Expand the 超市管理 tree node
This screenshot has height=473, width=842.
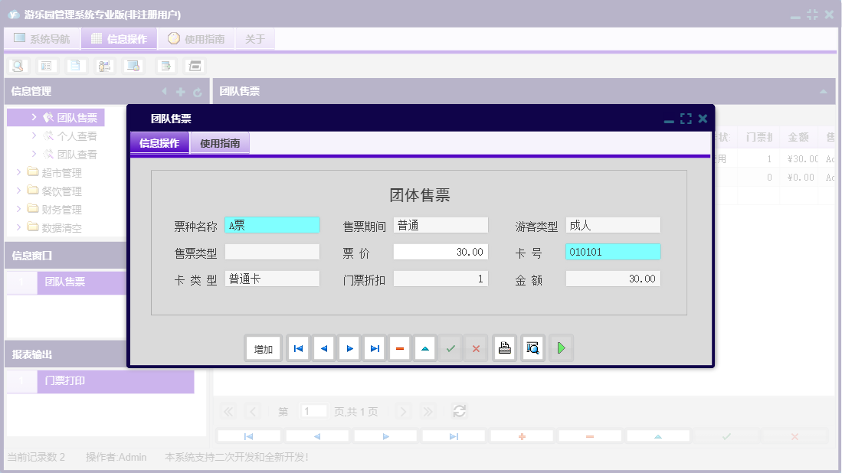(18, 172)
